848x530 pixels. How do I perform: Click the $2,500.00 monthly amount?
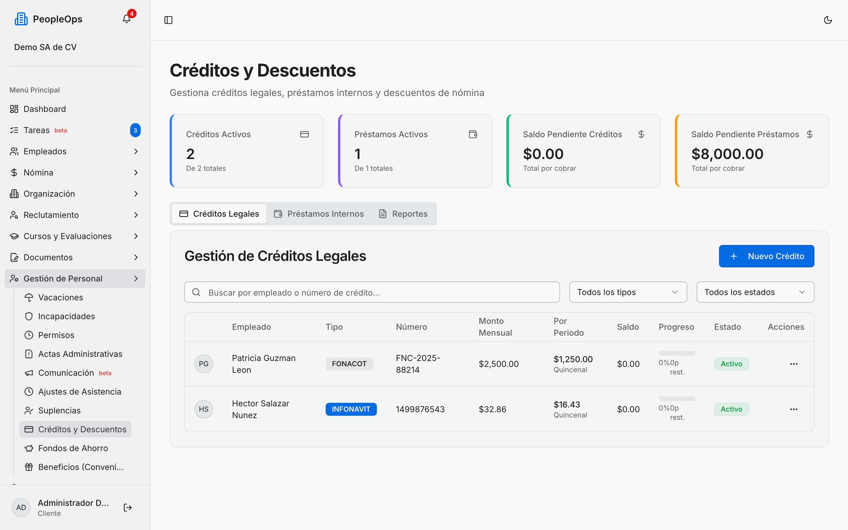coord(498,364)
